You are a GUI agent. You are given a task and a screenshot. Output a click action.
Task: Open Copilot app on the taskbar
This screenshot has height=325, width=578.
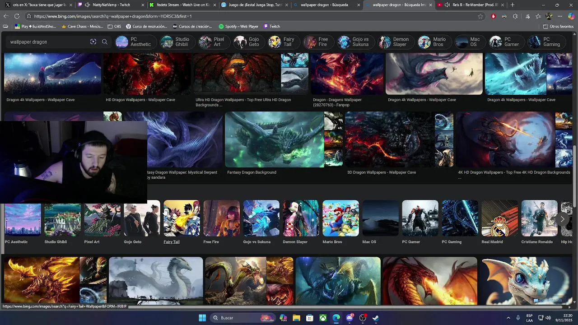[x=283, y=318]
